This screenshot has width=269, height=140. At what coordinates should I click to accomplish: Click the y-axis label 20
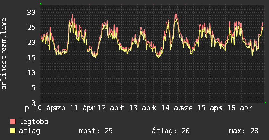31,43
